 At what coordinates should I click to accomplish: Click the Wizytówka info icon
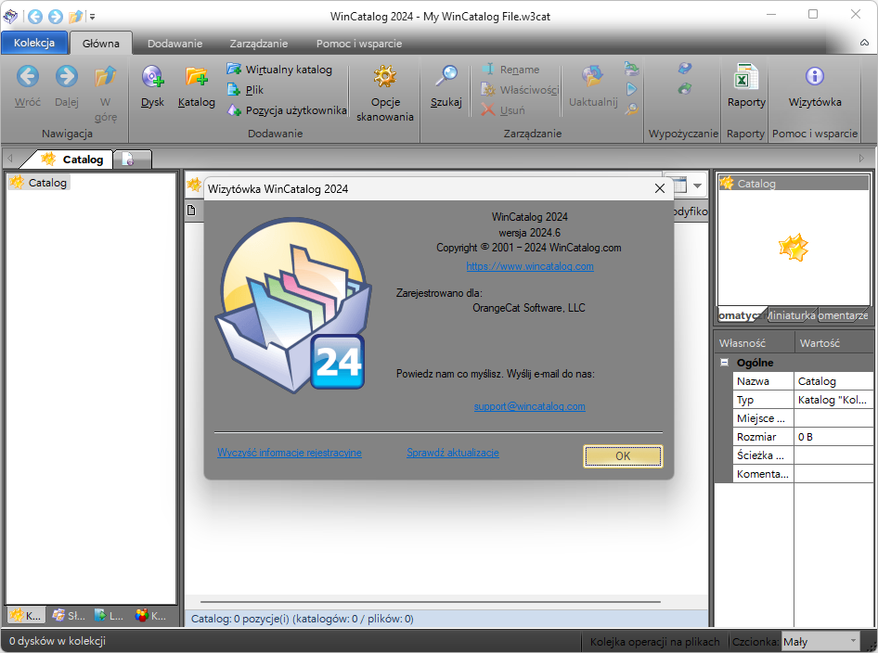pyautogui.click(x=815, y=76)
